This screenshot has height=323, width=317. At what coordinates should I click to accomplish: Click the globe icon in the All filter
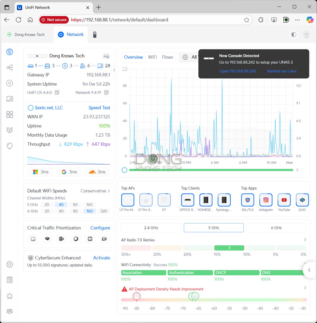point(185,57)
